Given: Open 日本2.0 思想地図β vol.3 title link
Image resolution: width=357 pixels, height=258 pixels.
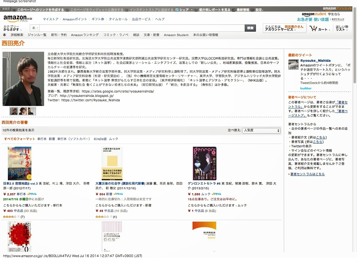Looking at the screenshot, I should [20, 183].
